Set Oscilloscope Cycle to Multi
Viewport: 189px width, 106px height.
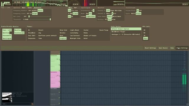point(133,14)
